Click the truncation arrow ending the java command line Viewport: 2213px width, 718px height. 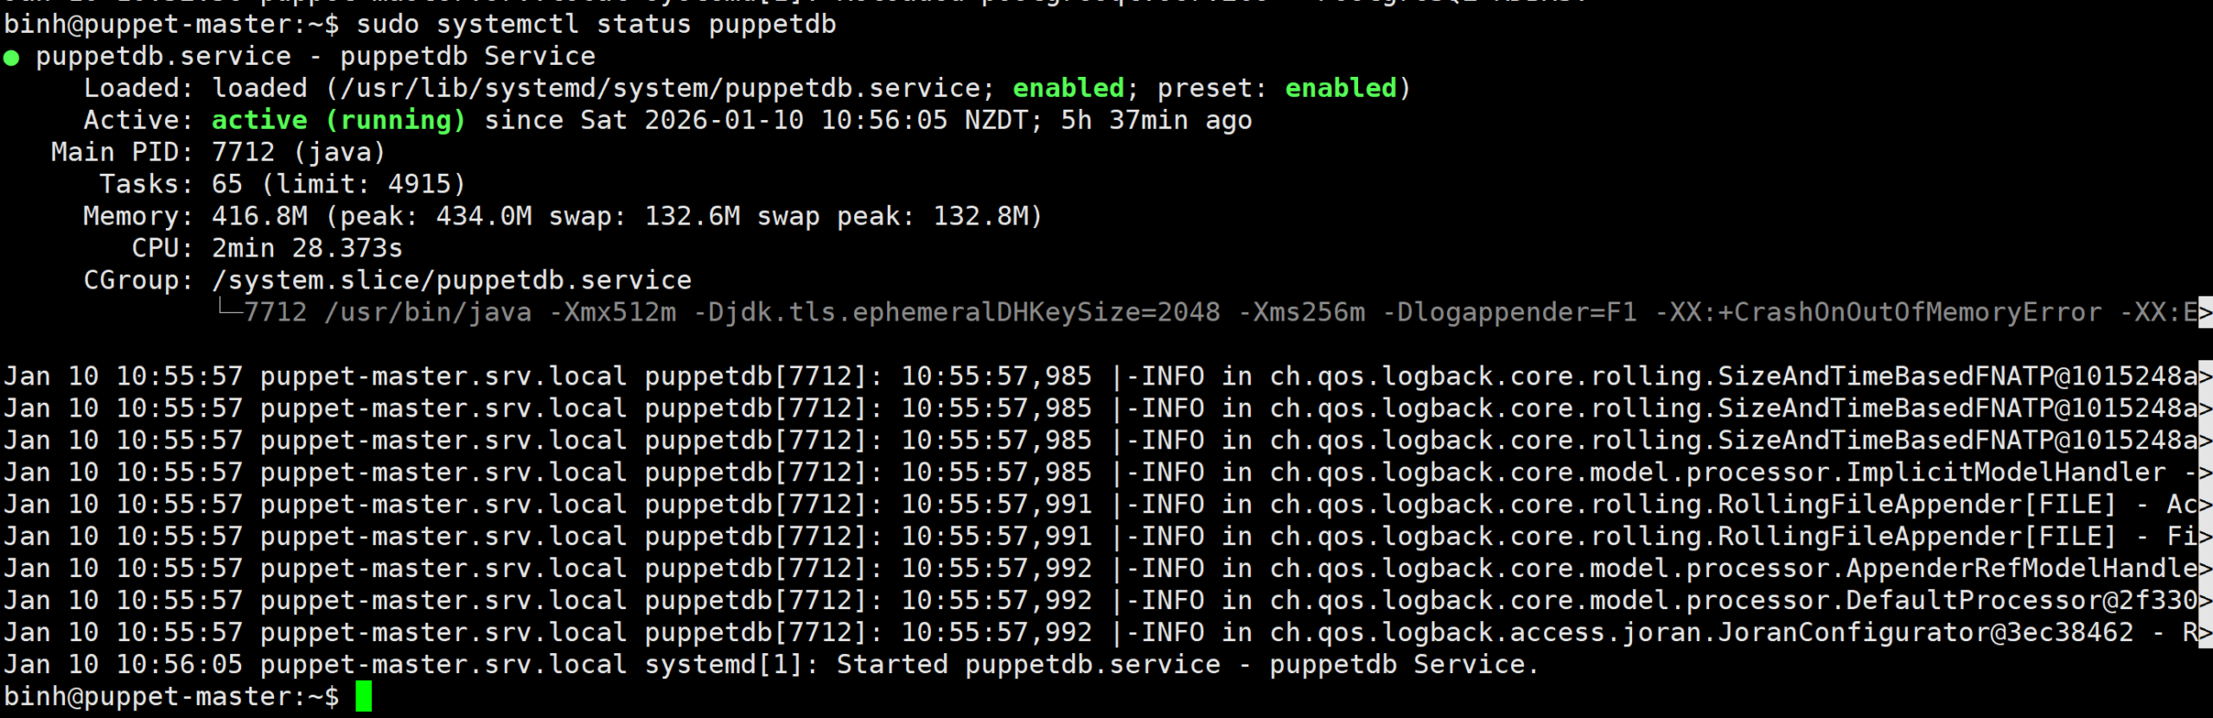click(x=2205, y=312)
